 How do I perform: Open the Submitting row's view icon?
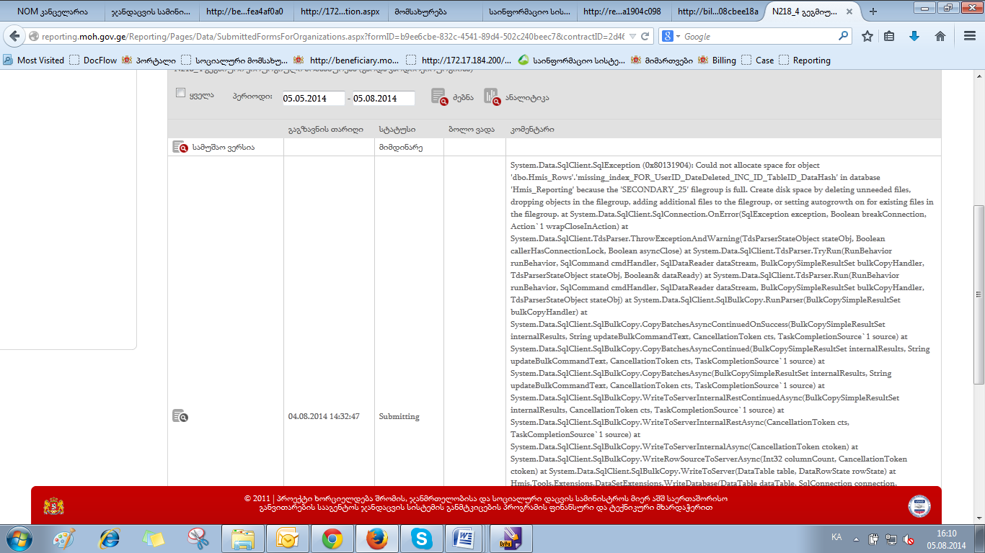180,416
